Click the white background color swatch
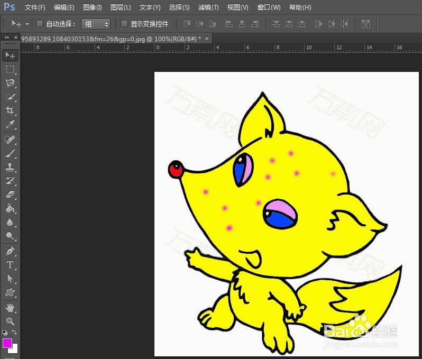This screenshot has height=359, width=422. tap(14, 349)
